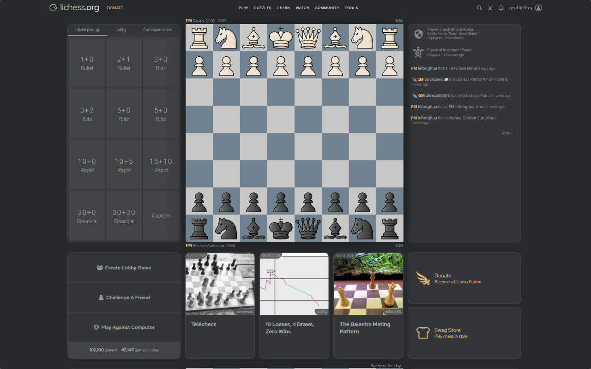
Task: Click the Play Against Computer chip icon
Action: pyautogui.click(x=96, y=327)
